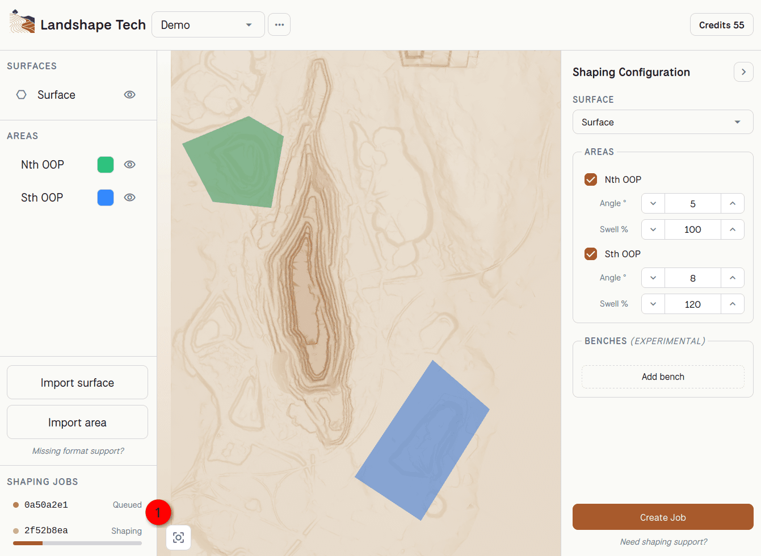This screenshot has height=556, width=761.
Task: Click the Nth OOP swell input field
Action: (693, 229)
